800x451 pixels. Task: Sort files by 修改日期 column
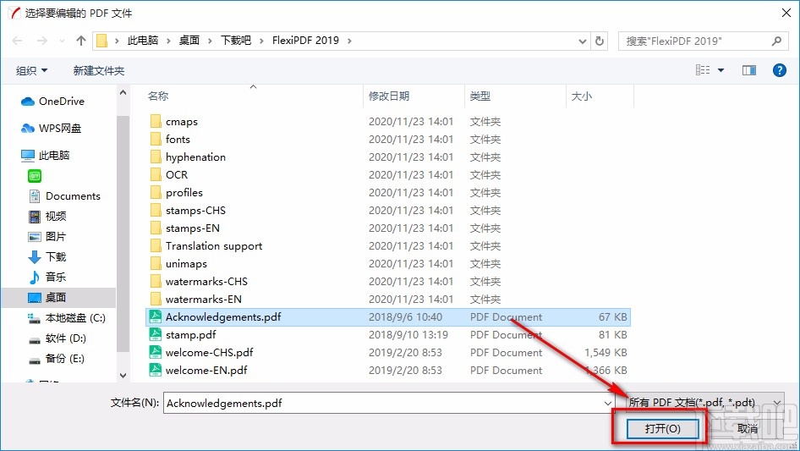click(x=389, y=96)
